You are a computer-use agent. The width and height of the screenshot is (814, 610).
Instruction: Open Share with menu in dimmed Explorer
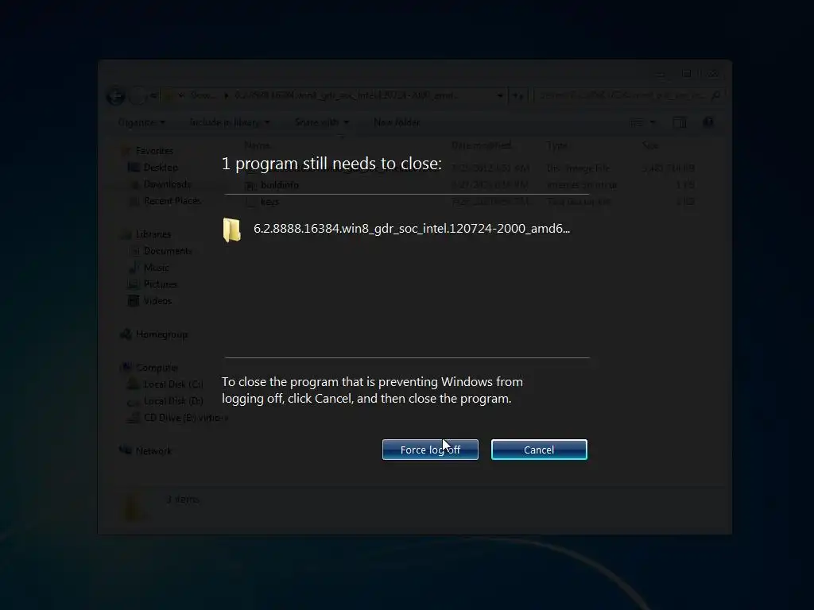tap(321, 122)
